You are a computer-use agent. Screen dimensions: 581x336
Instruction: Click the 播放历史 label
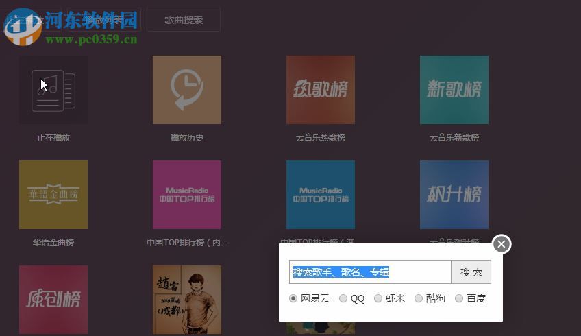pyautogui.click(x=187, y=138)
